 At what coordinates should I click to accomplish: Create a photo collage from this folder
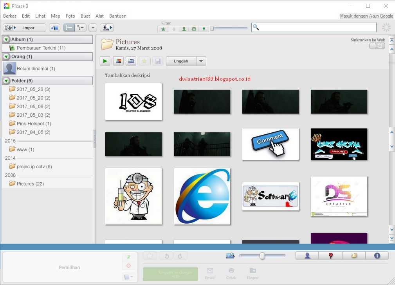tap(118, 61)
